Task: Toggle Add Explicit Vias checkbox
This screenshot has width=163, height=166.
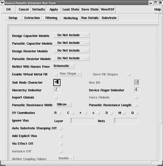Action: click(x=61, y=136)
